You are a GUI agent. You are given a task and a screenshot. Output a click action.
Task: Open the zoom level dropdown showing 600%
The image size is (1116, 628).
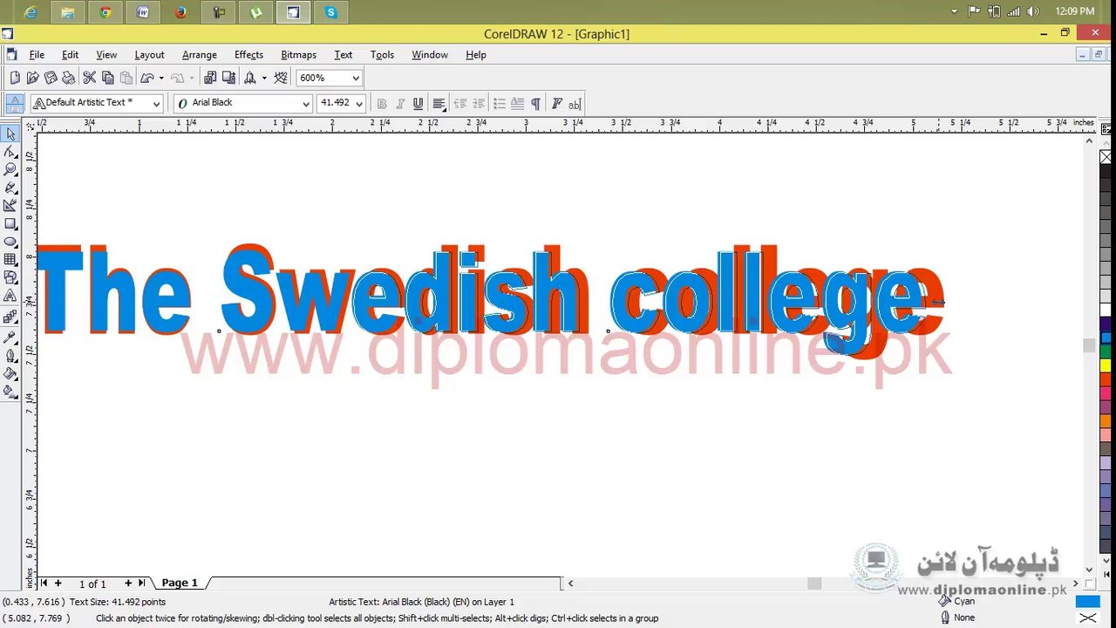point(356,78)
